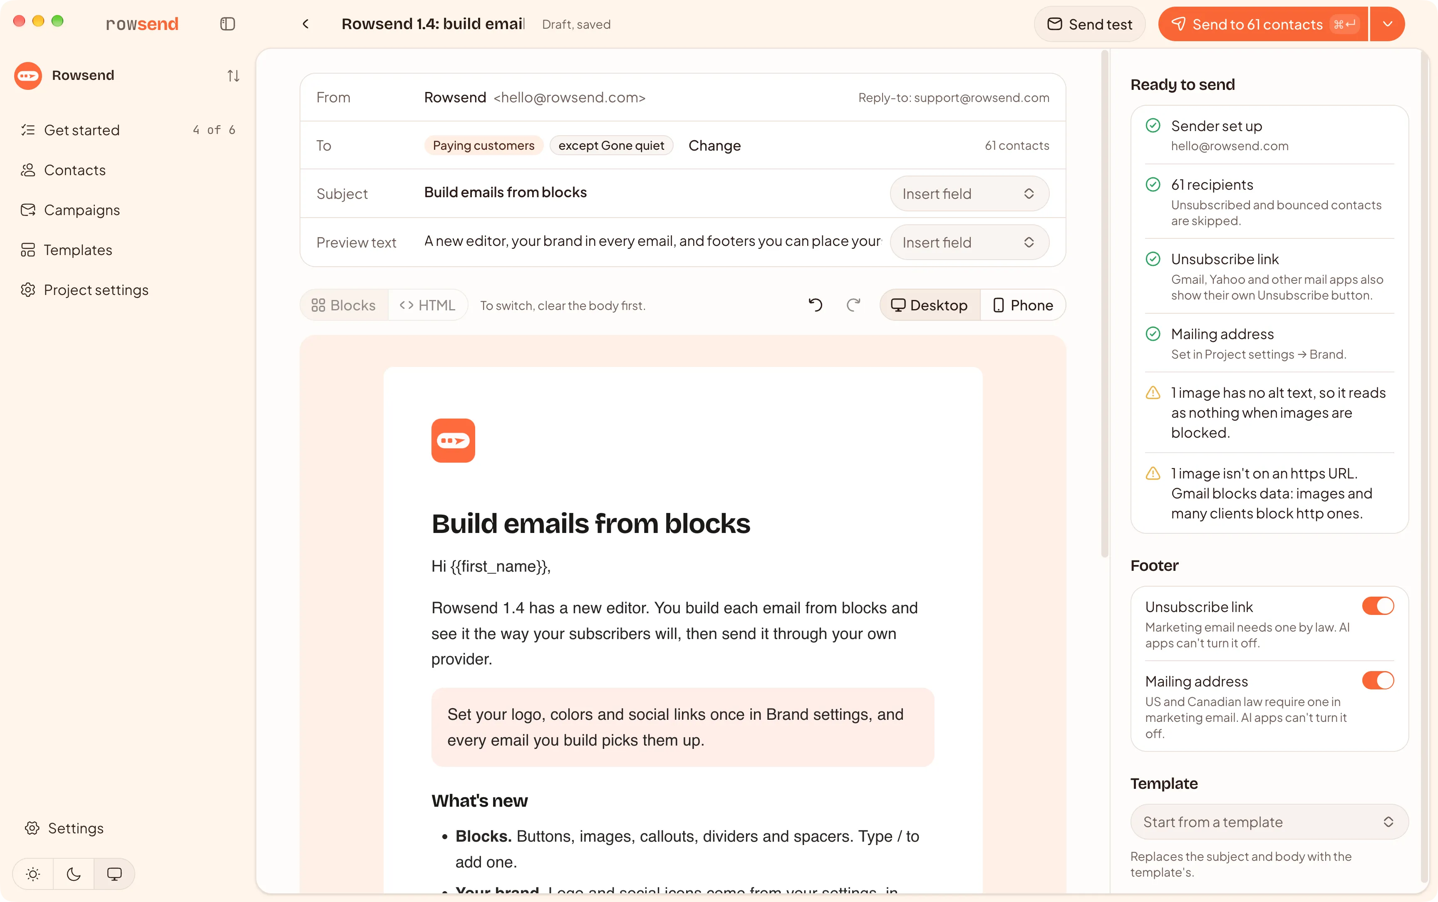Click the Rowsend logo in email body
Viewport: 1438px width, 902px height.
coord(453,440)
